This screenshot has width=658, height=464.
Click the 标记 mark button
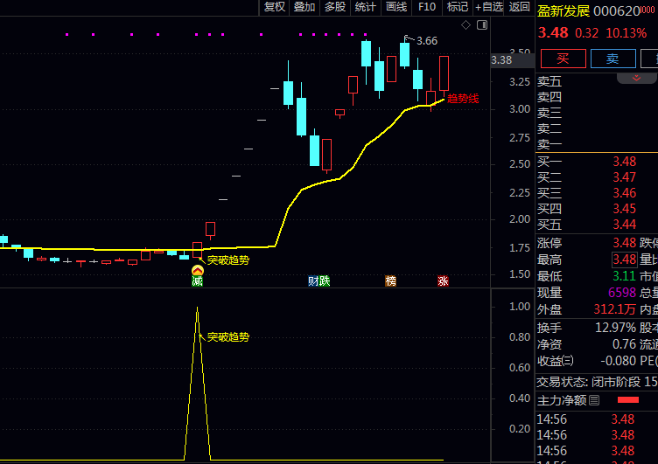458,7
